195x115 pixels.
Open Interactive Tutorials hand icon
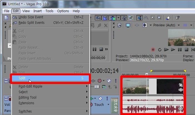[x=168, y=18]
